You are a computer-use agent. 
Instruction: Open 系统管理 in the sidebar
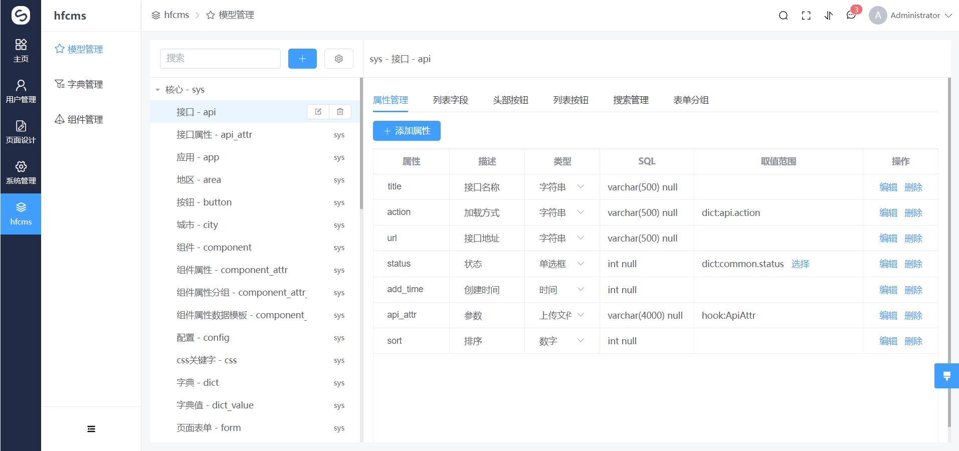pyautogui.click(x=21, y=172)
